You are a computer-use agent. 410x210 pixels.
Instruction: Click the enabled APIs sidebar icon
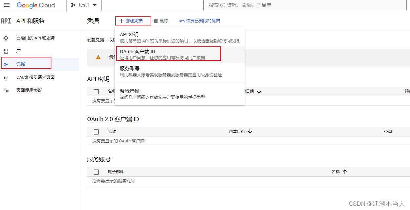click(6, 38)
